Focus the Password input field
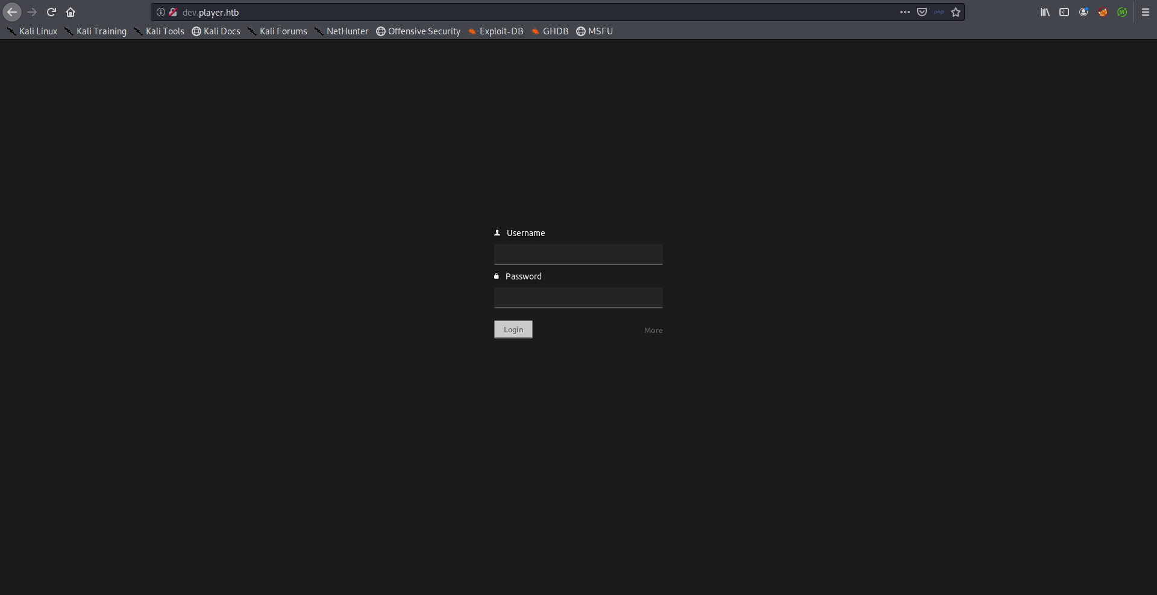Image resolution: width=1157 pixels, height=595 pixels. pos(578,297)
